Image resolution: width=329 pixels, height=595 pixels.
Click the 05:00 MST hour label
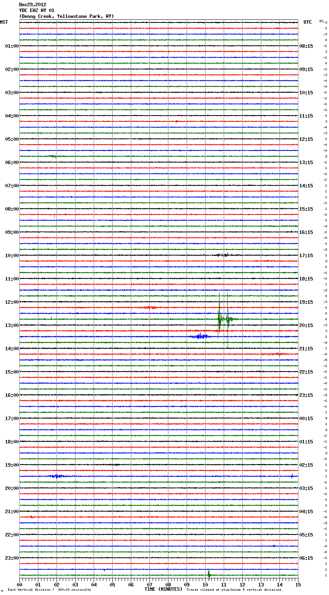pyautogui.click(x=12, y=139)
